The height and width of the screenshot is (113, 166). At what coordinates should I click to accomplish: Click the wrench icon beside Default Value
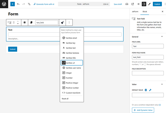(150, 90)
